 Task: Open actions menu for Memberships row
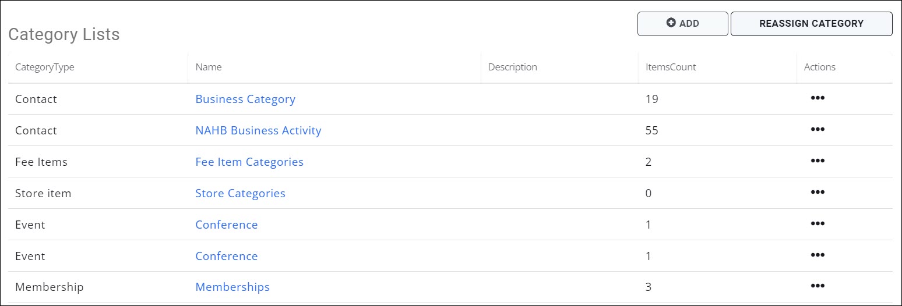(817, 286)
